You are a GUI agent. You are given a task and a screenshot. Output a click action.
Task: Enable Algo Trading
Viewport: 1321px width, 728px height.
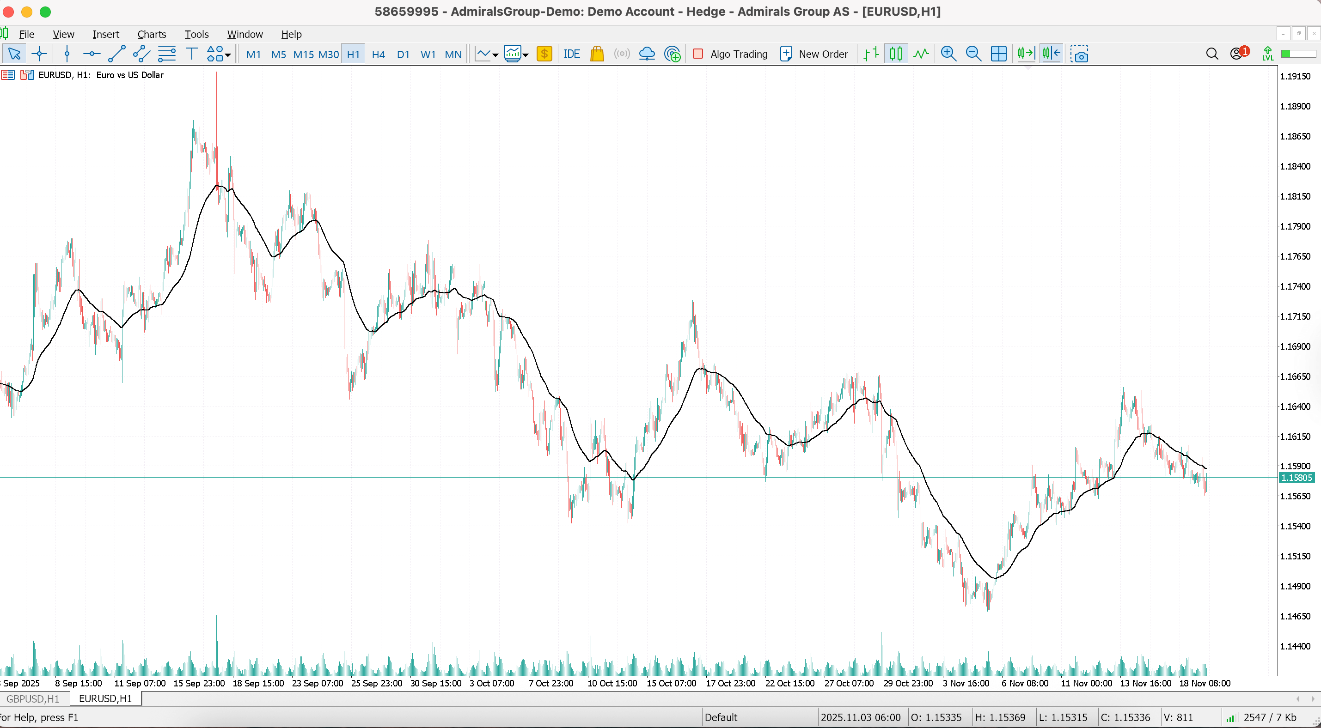click(x=730, y=54)
